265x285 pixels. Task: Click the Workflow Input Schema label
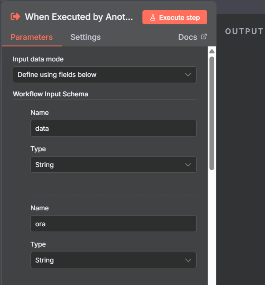50,94
